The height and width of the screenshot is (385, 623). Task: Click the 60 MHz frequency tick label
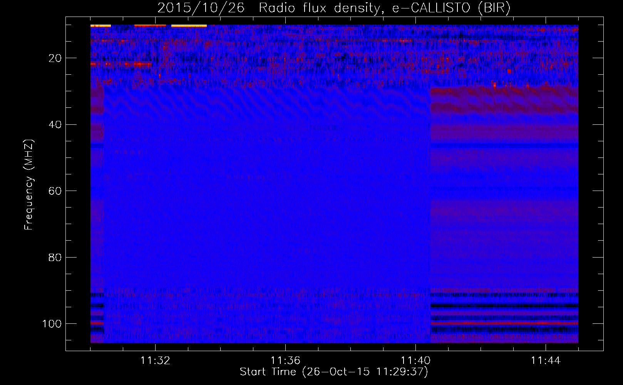click(x=55, y=191)
